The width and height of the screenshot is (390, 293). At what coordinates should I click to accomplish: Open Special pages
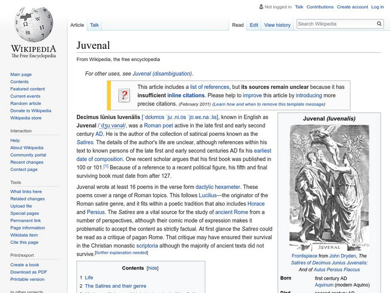[25, 213]
